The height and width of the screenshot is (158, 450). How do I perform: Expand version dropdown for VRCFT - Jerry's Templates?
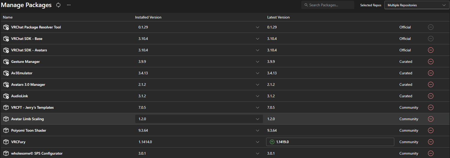point(257,108)
